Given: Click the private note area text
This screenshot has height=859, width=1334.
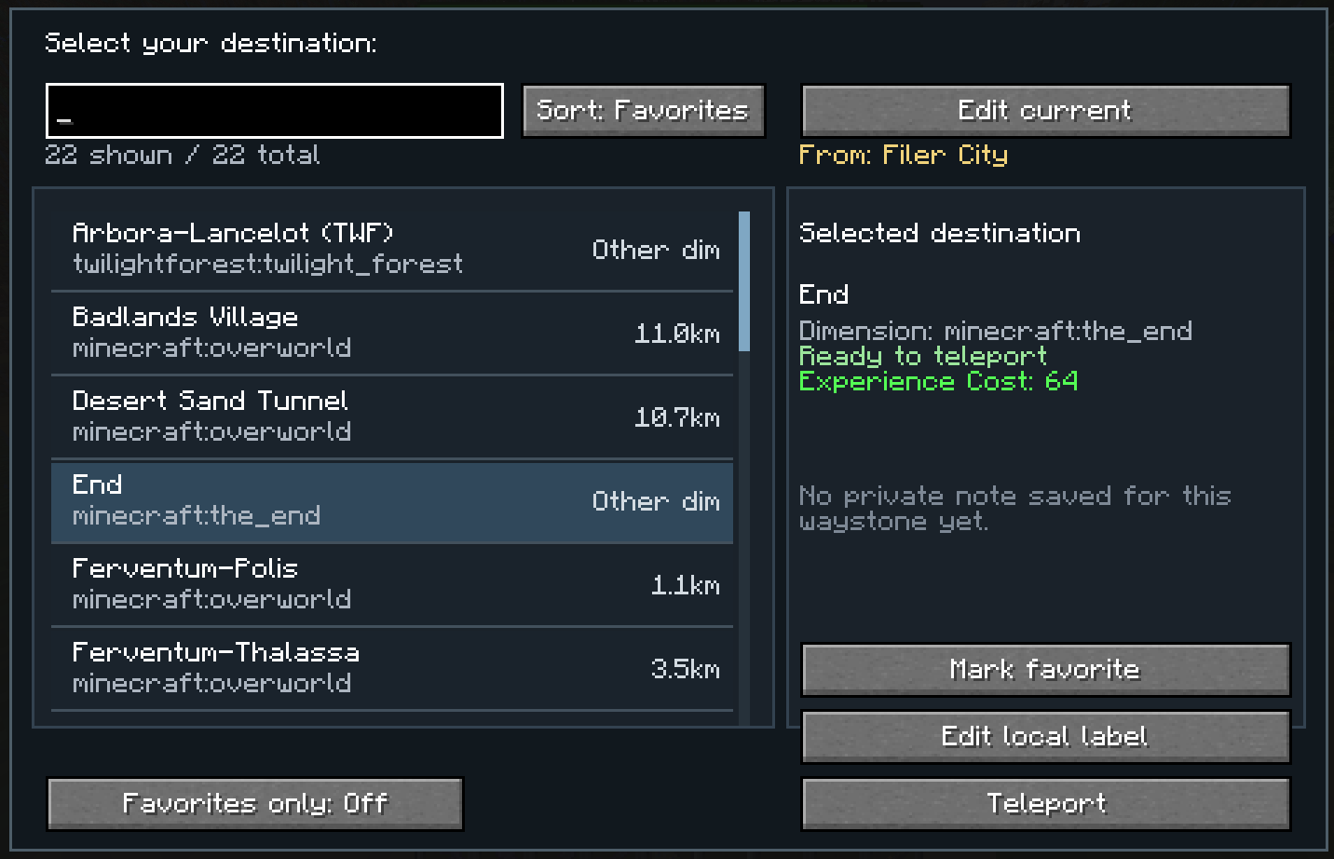Looking at the screenshot, I should point(1015,508).
